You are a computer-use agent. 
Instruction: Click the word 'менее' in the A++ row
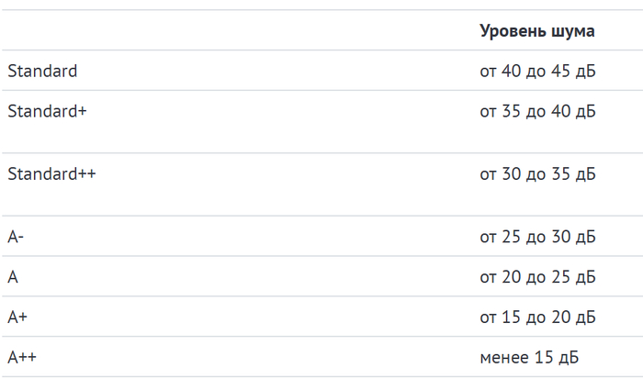click(x=501, y=357)
